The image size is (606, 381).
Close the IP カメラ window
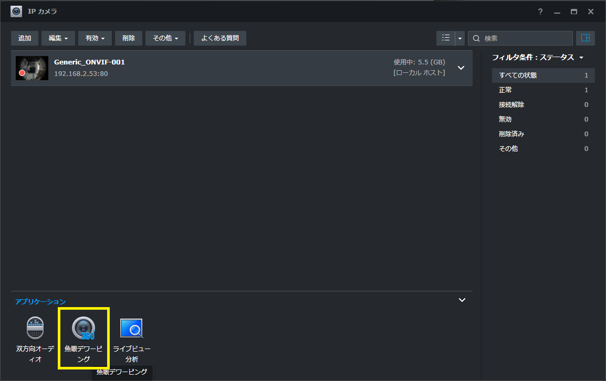click(591, 12)
